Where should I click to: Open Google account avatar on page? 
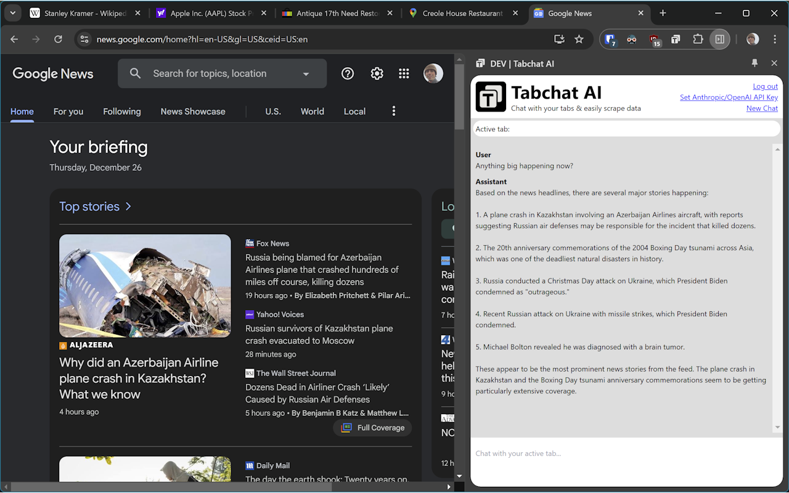click(433, 73)
